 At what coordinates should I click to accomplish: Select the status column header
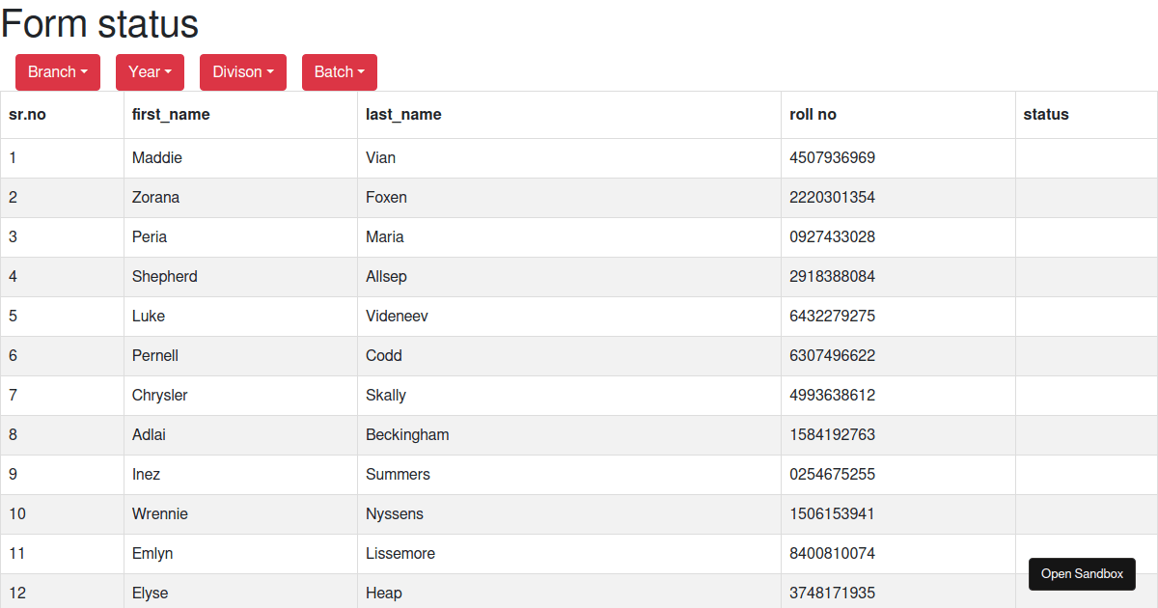tap(1047, 114)
